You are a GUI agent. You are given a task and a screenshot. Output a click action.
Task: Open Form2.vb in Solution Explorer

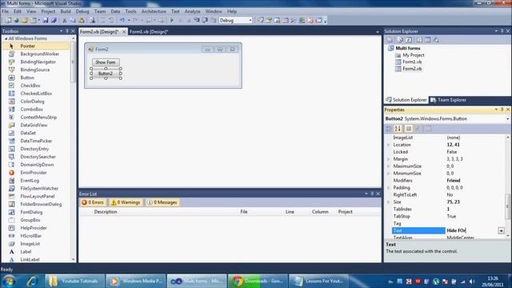click(412, 69)
